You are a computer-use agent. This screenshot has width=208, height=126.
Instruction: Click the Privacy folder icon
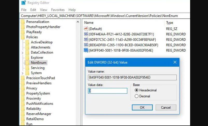(23, 88)
